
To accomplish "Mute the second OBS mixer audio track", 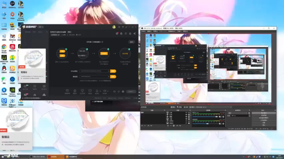I will pyautogui.click(x=220, y=124).
